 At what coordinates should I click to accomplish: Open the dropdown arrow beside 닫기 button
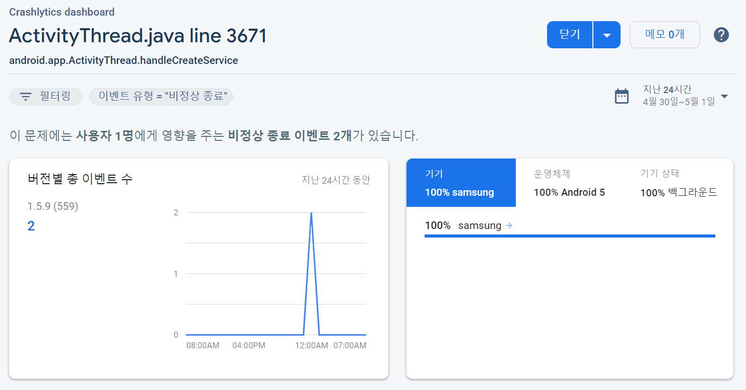(607, 35)
